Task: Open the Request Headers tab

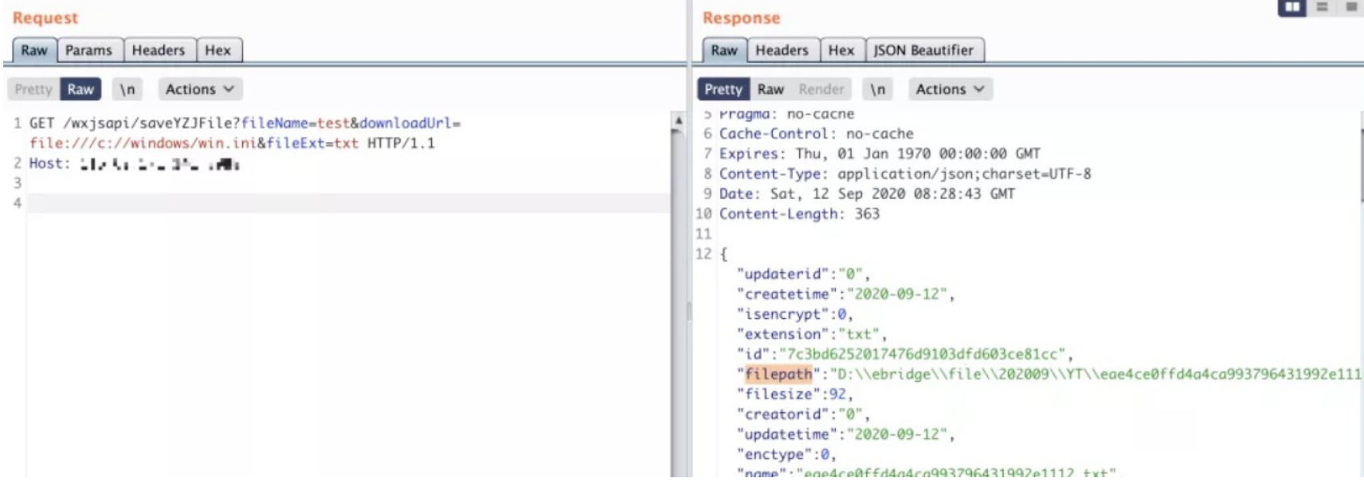Action: pos(159,50)
